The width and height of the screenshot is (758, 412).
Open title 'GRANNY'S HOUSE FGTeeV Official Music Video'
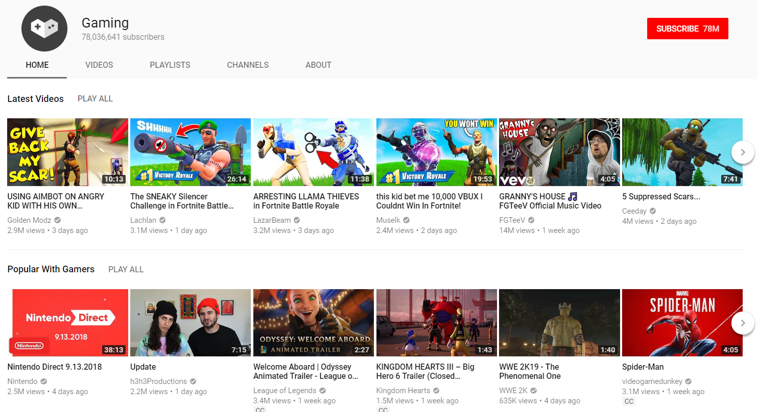(550, 201)
